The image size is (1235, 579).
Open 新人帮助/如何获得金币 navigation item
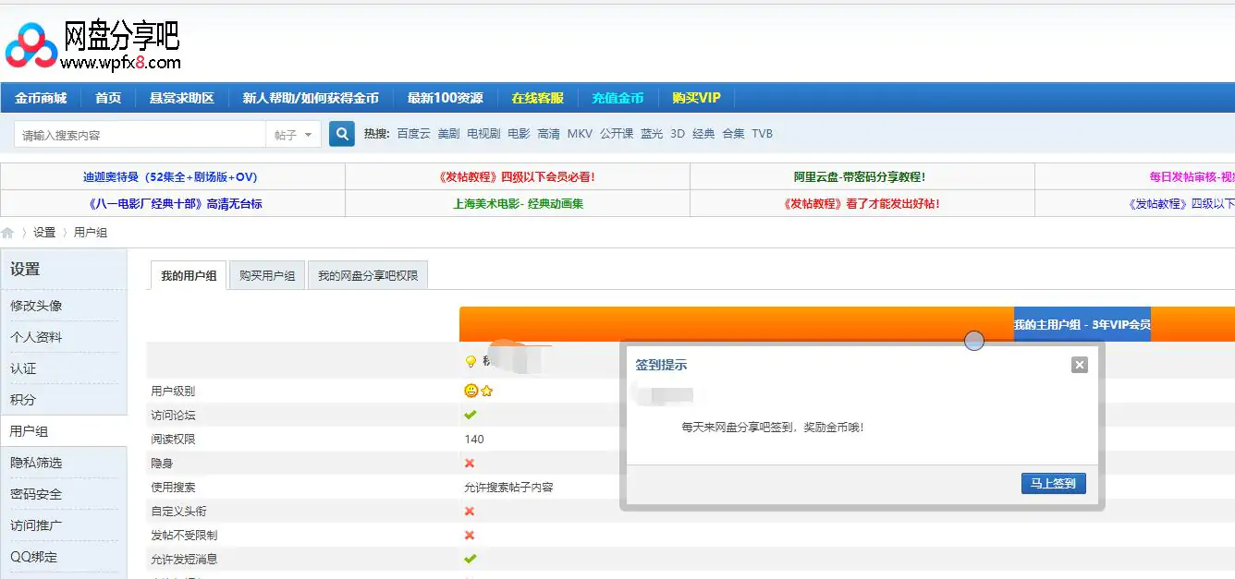pos(311,98)
